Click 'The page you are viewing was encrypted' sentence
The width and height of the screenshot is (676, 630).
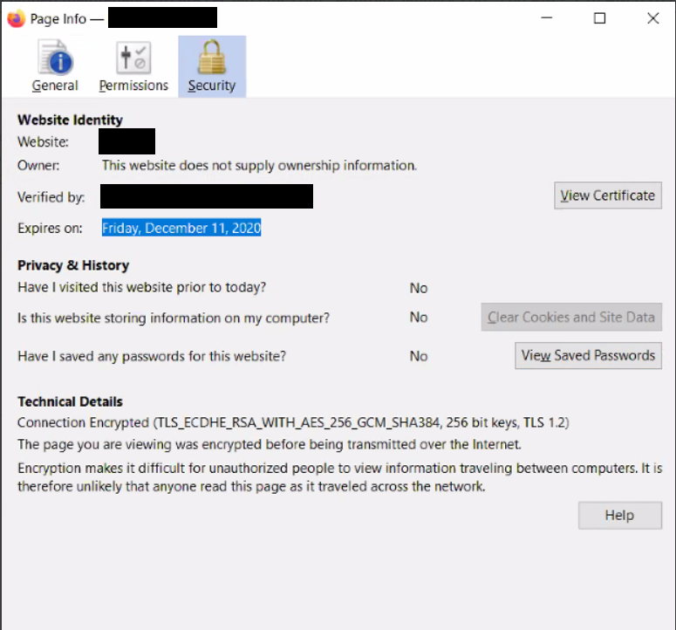pos(270,445)
